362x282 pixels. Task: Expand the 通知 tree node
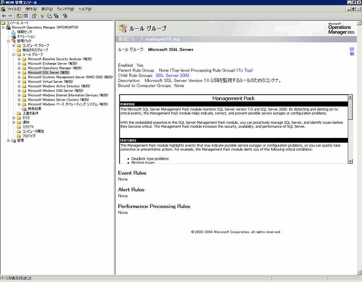point(14,122)
